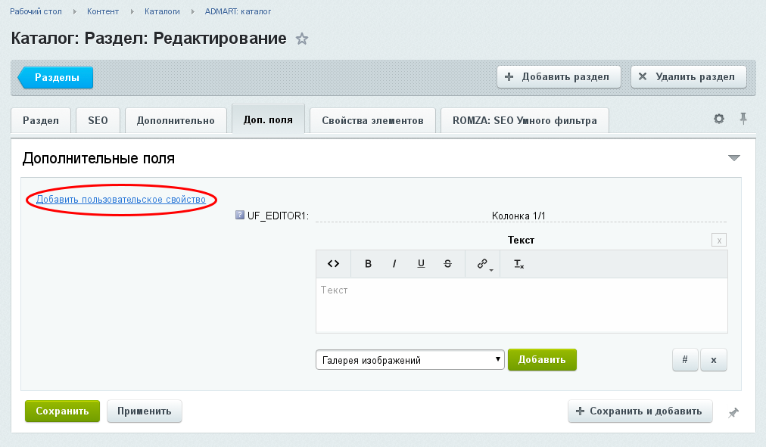Click into the Текст editor area
766x447 pixels.
pos(522,306)
